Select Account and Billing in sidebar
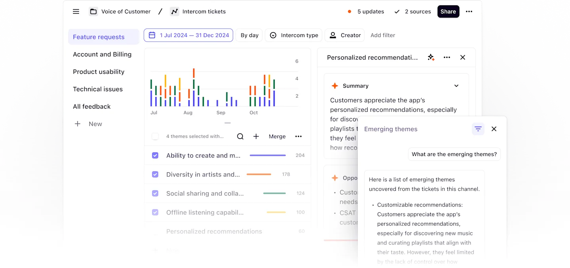The image size is (570, 268). point(102,54)
